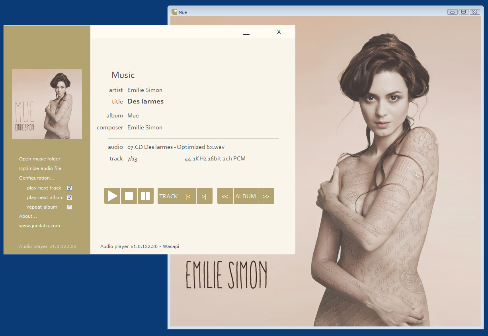Click the composer value Emilie Simon
Image resolution: width=488 pixels, height=336 pixels.
point(145,127)
